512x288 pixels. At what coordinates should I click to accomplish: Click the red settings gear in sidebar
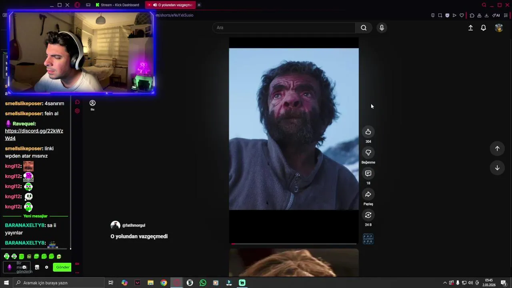[x=77, y=111]
